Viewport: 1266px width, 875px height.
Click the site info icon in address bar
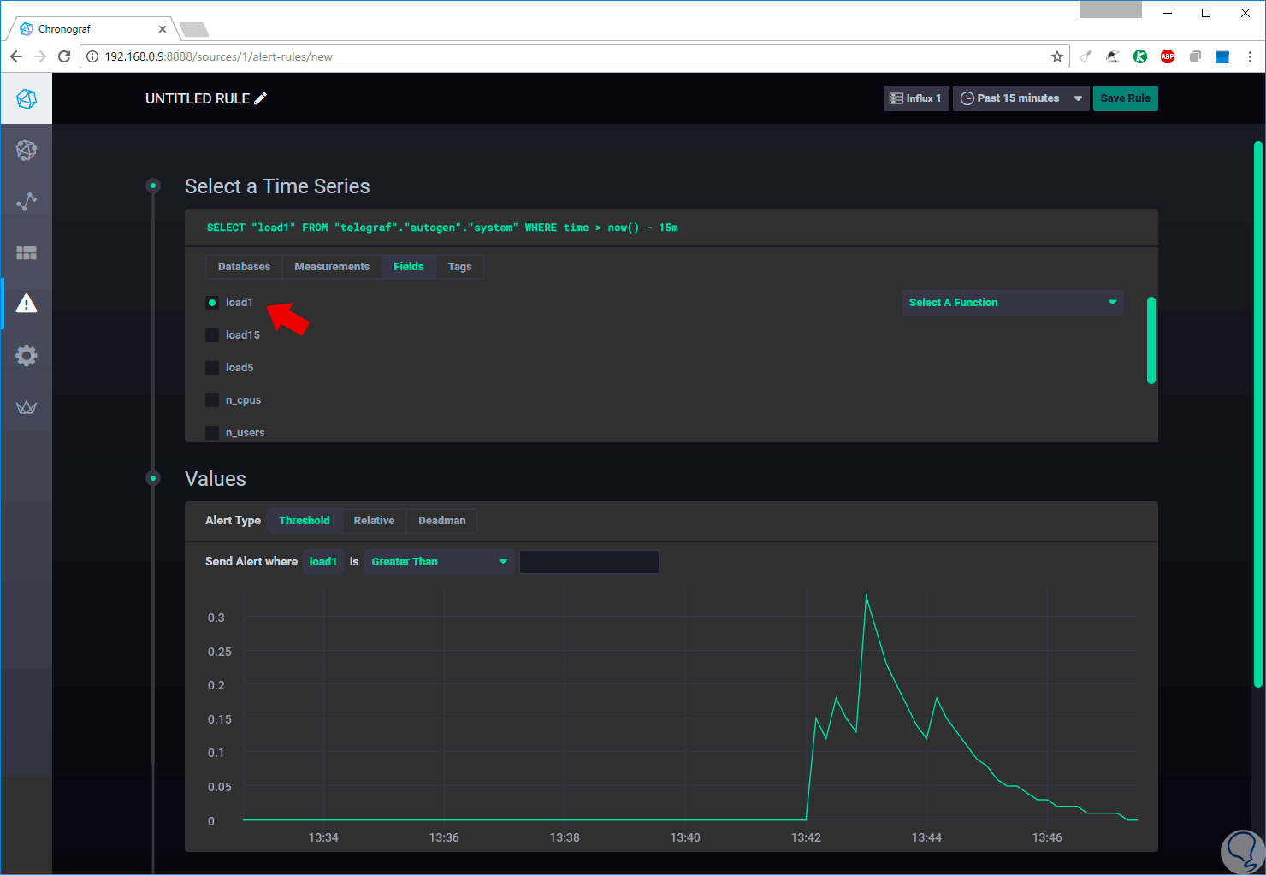(x=92, y=56)
